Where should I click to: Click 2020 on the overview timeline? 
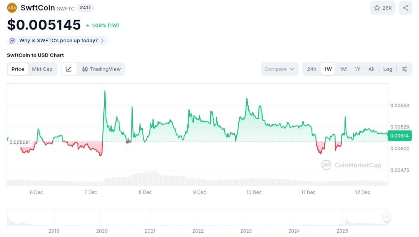click(102, 231)
